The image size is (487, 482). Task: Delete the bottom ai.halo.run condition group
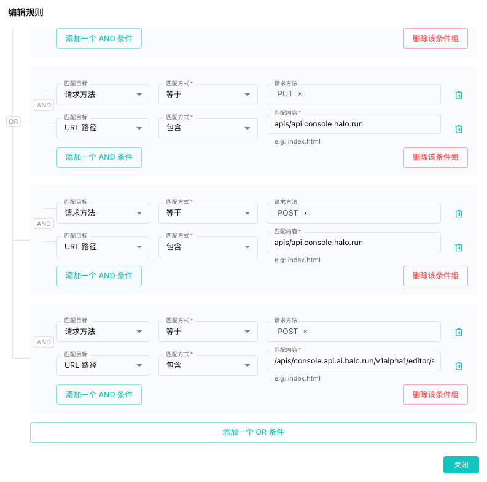435,394
